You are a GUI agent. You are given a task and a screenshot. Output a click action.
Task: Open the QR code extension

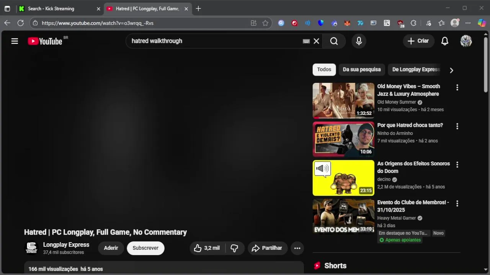tap(387, 23)
